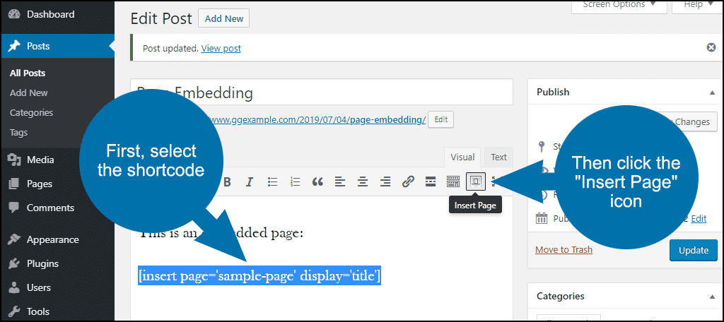
Task: Click Edit link beside publish date
Action: click(x=699, y=219)
